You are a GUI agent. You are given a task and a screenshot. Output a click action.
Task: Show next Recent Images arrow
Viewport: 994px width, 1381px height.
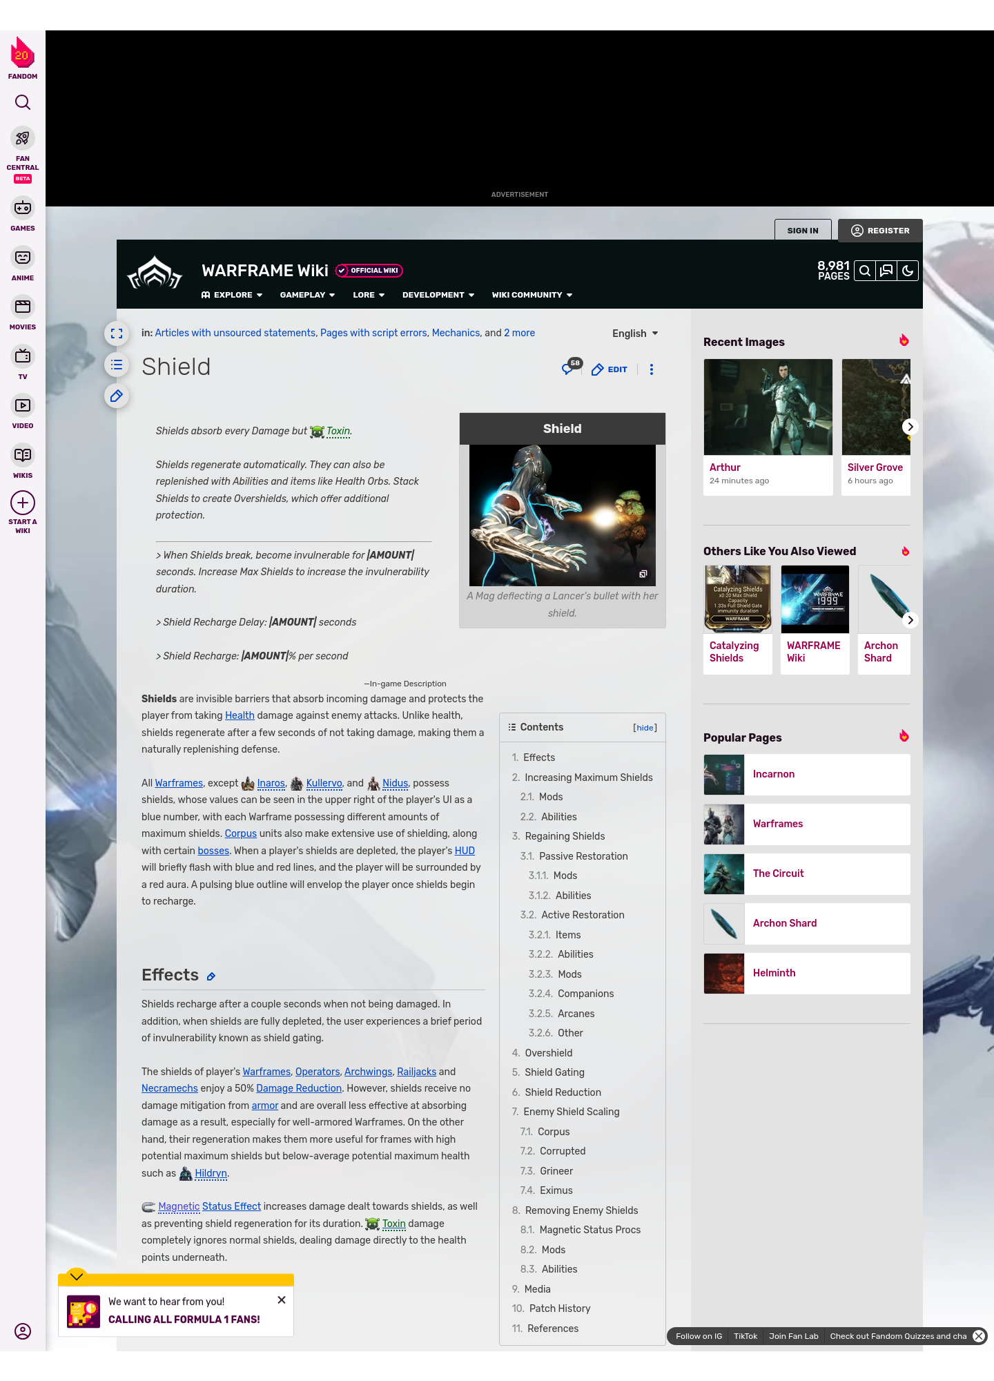910,427
